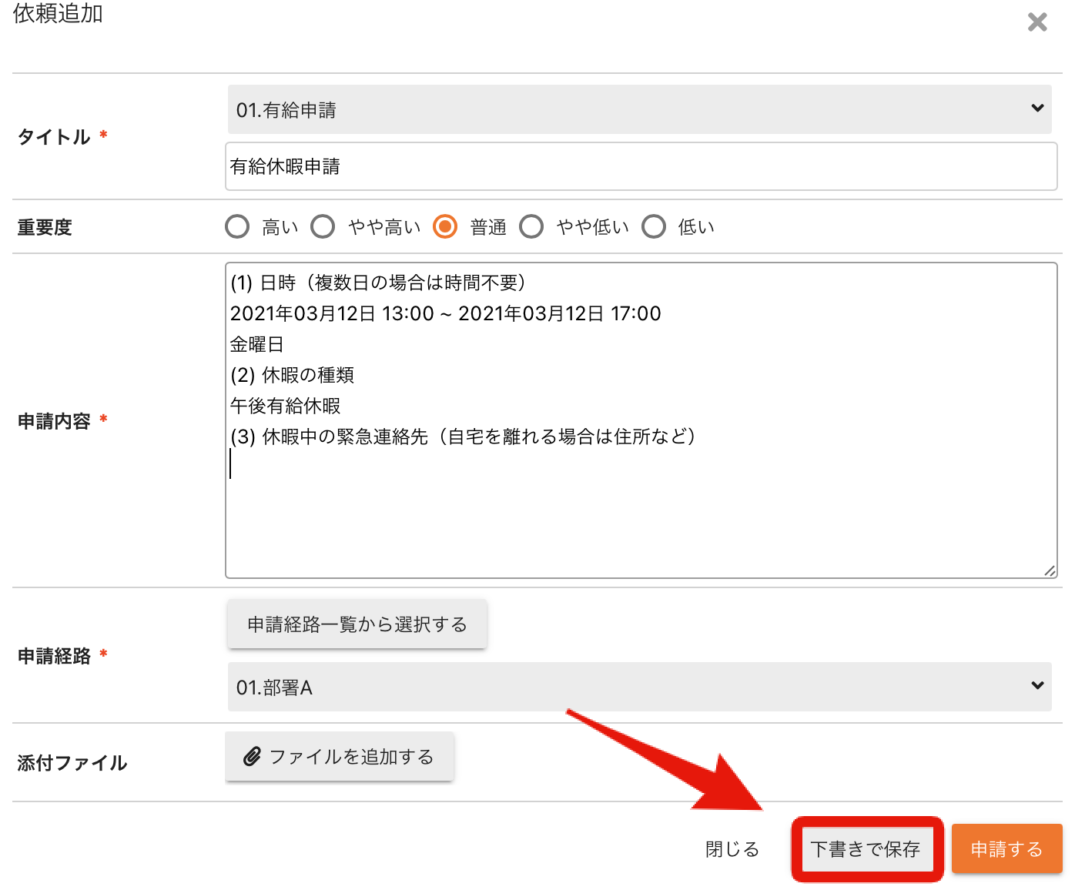Click the (3) 休暇中の緊急連絡先 line
Screen dimensions: 1075x890
tap(464, 437)
